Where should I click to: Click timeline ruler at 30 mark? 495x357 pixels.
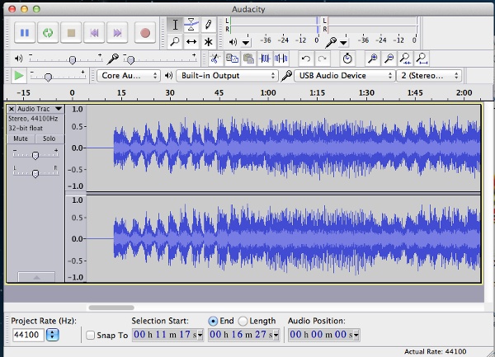click(x=170, y=93)
